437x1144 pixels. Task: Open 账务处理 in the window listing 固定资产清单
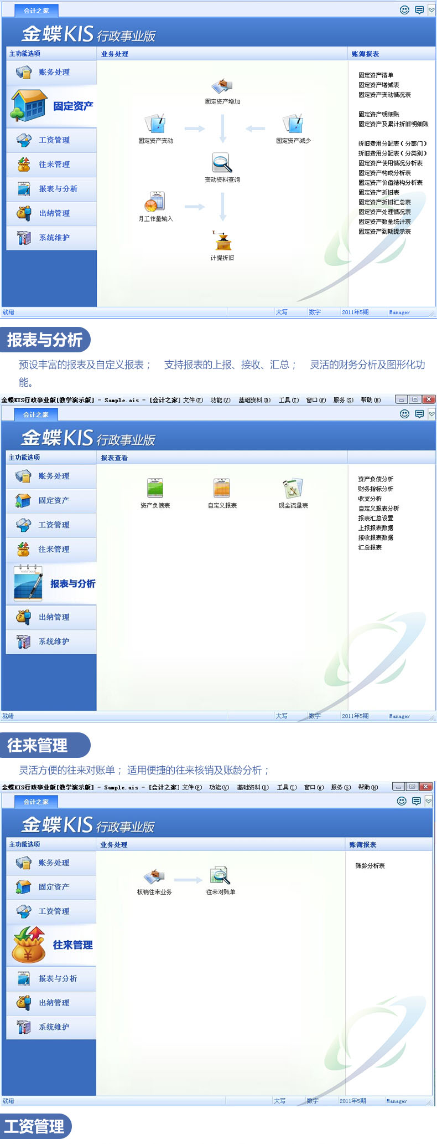51,72
